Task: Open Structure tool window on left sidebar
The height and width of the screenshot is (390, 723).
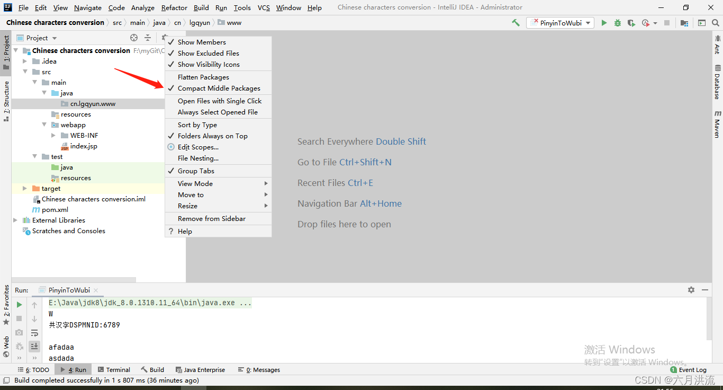Action: tap(6, 102)
